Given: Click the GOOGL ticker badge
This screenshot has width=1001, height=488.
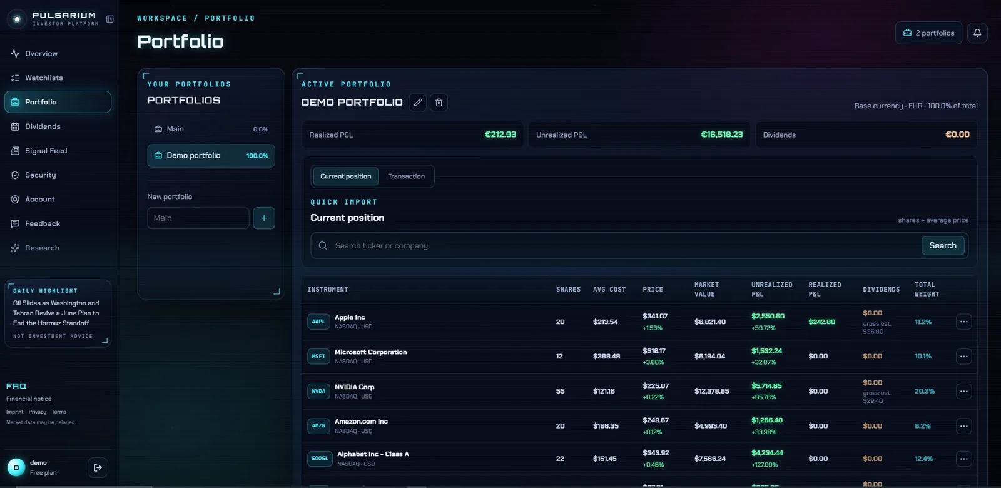Looking at the screenshot, I should (x=320, y=459).
